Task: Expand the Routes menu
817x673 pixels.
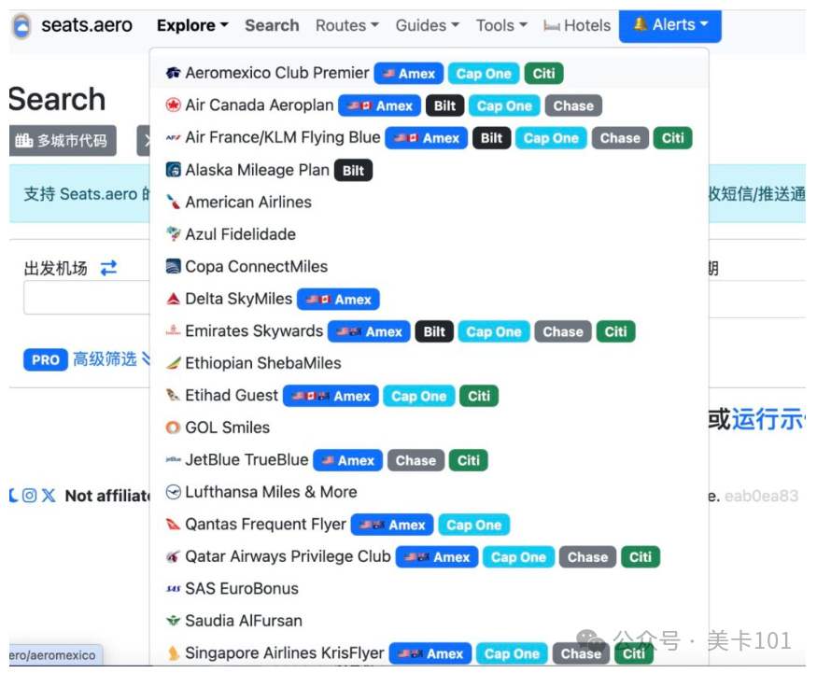Action: click(x=347, y=25)
